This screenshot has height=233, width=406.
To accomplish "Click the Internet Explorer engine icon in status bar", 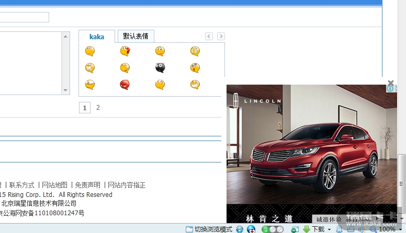I will point(240,229).
